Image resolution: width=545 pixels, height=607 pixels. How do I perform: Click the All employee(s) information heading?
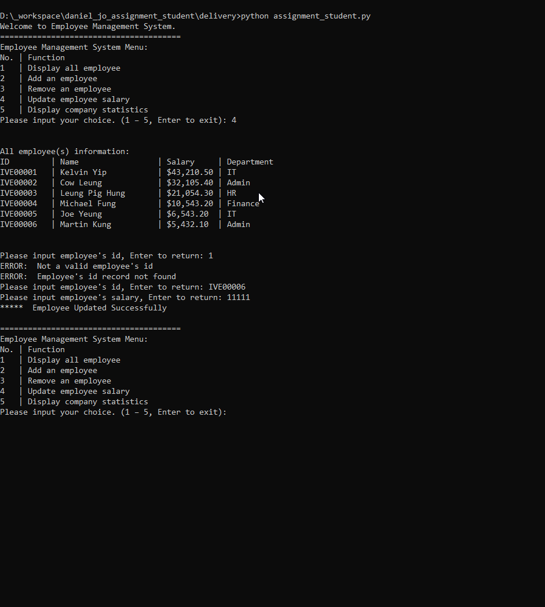65,151
